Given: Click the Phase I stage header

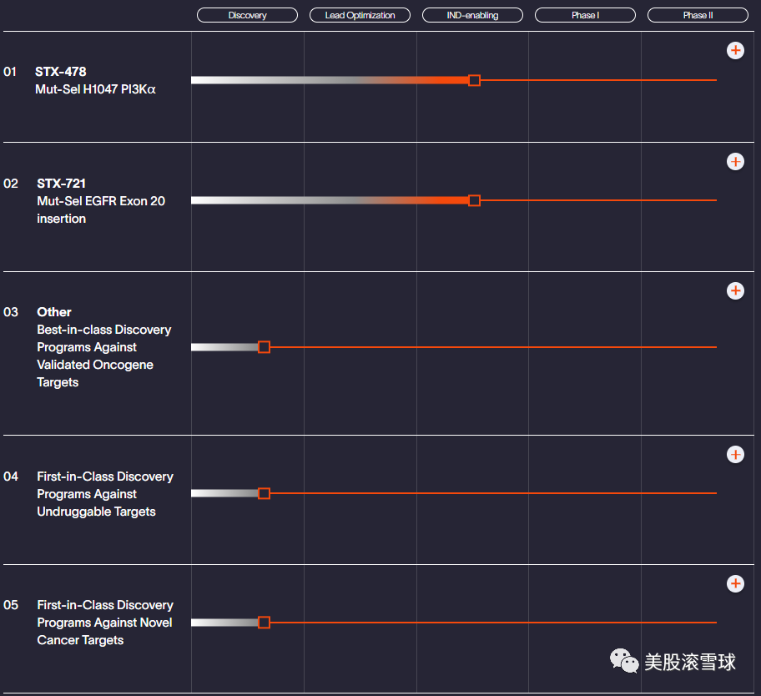Looking at the screenshot, I should (x=585, y=15).
